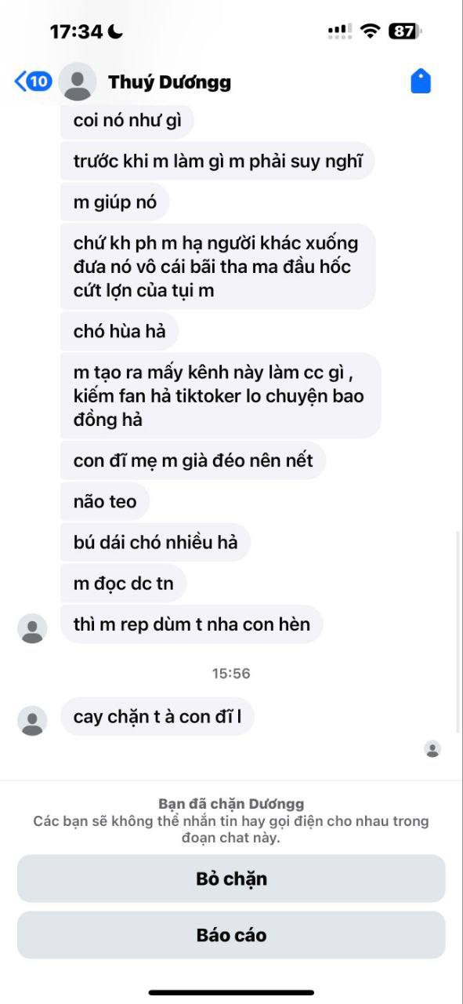Select the 'chó hùa hả' message bubble
This screenshot has height=1004, width=463.
120,331
